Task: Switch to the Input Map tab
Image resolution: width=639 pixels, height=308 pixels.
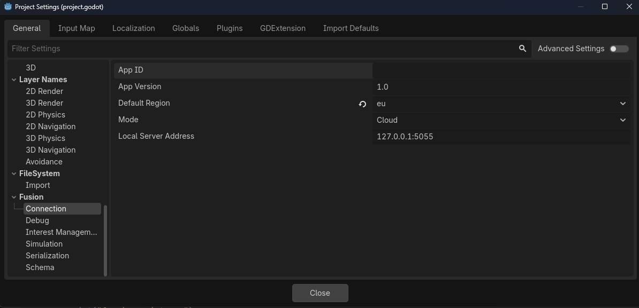Action: tap(77, 28)
